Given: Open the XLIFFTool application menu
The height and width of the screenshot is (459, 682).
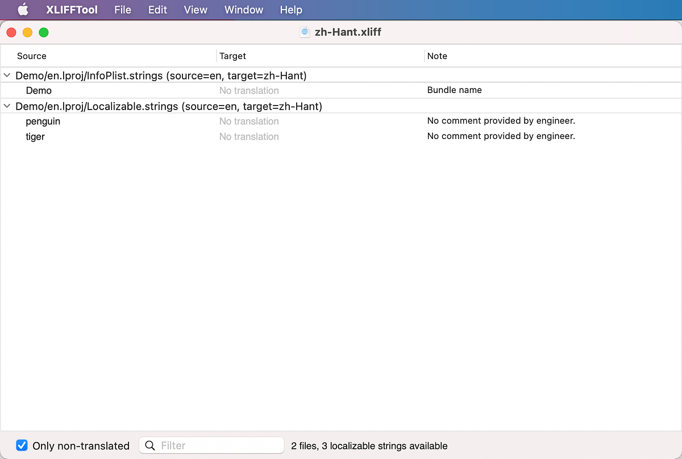Looking at the screenshot, I should [72, 9].
